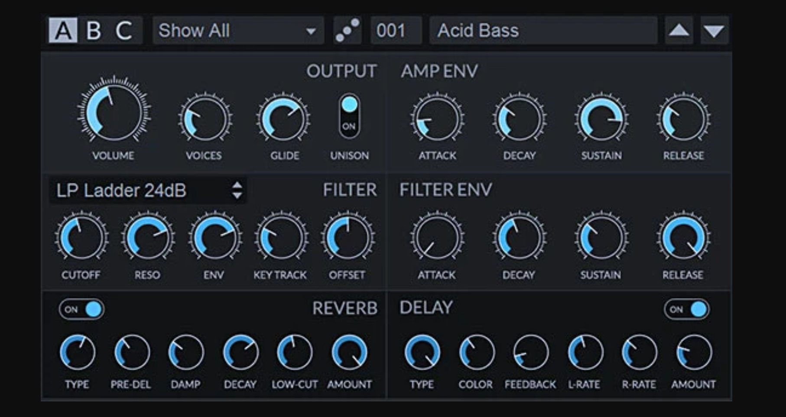
Task: Click the Reverb Pre-Del knob
Action: pyautogui.click(x=132, y=352)
